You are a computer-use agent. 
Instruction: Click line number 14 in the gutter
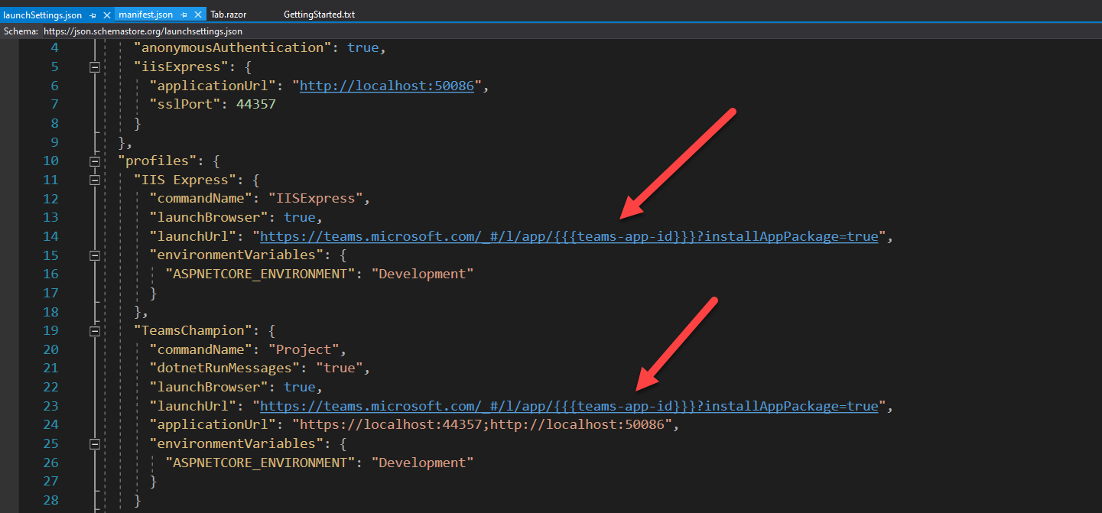coord(50,235)
